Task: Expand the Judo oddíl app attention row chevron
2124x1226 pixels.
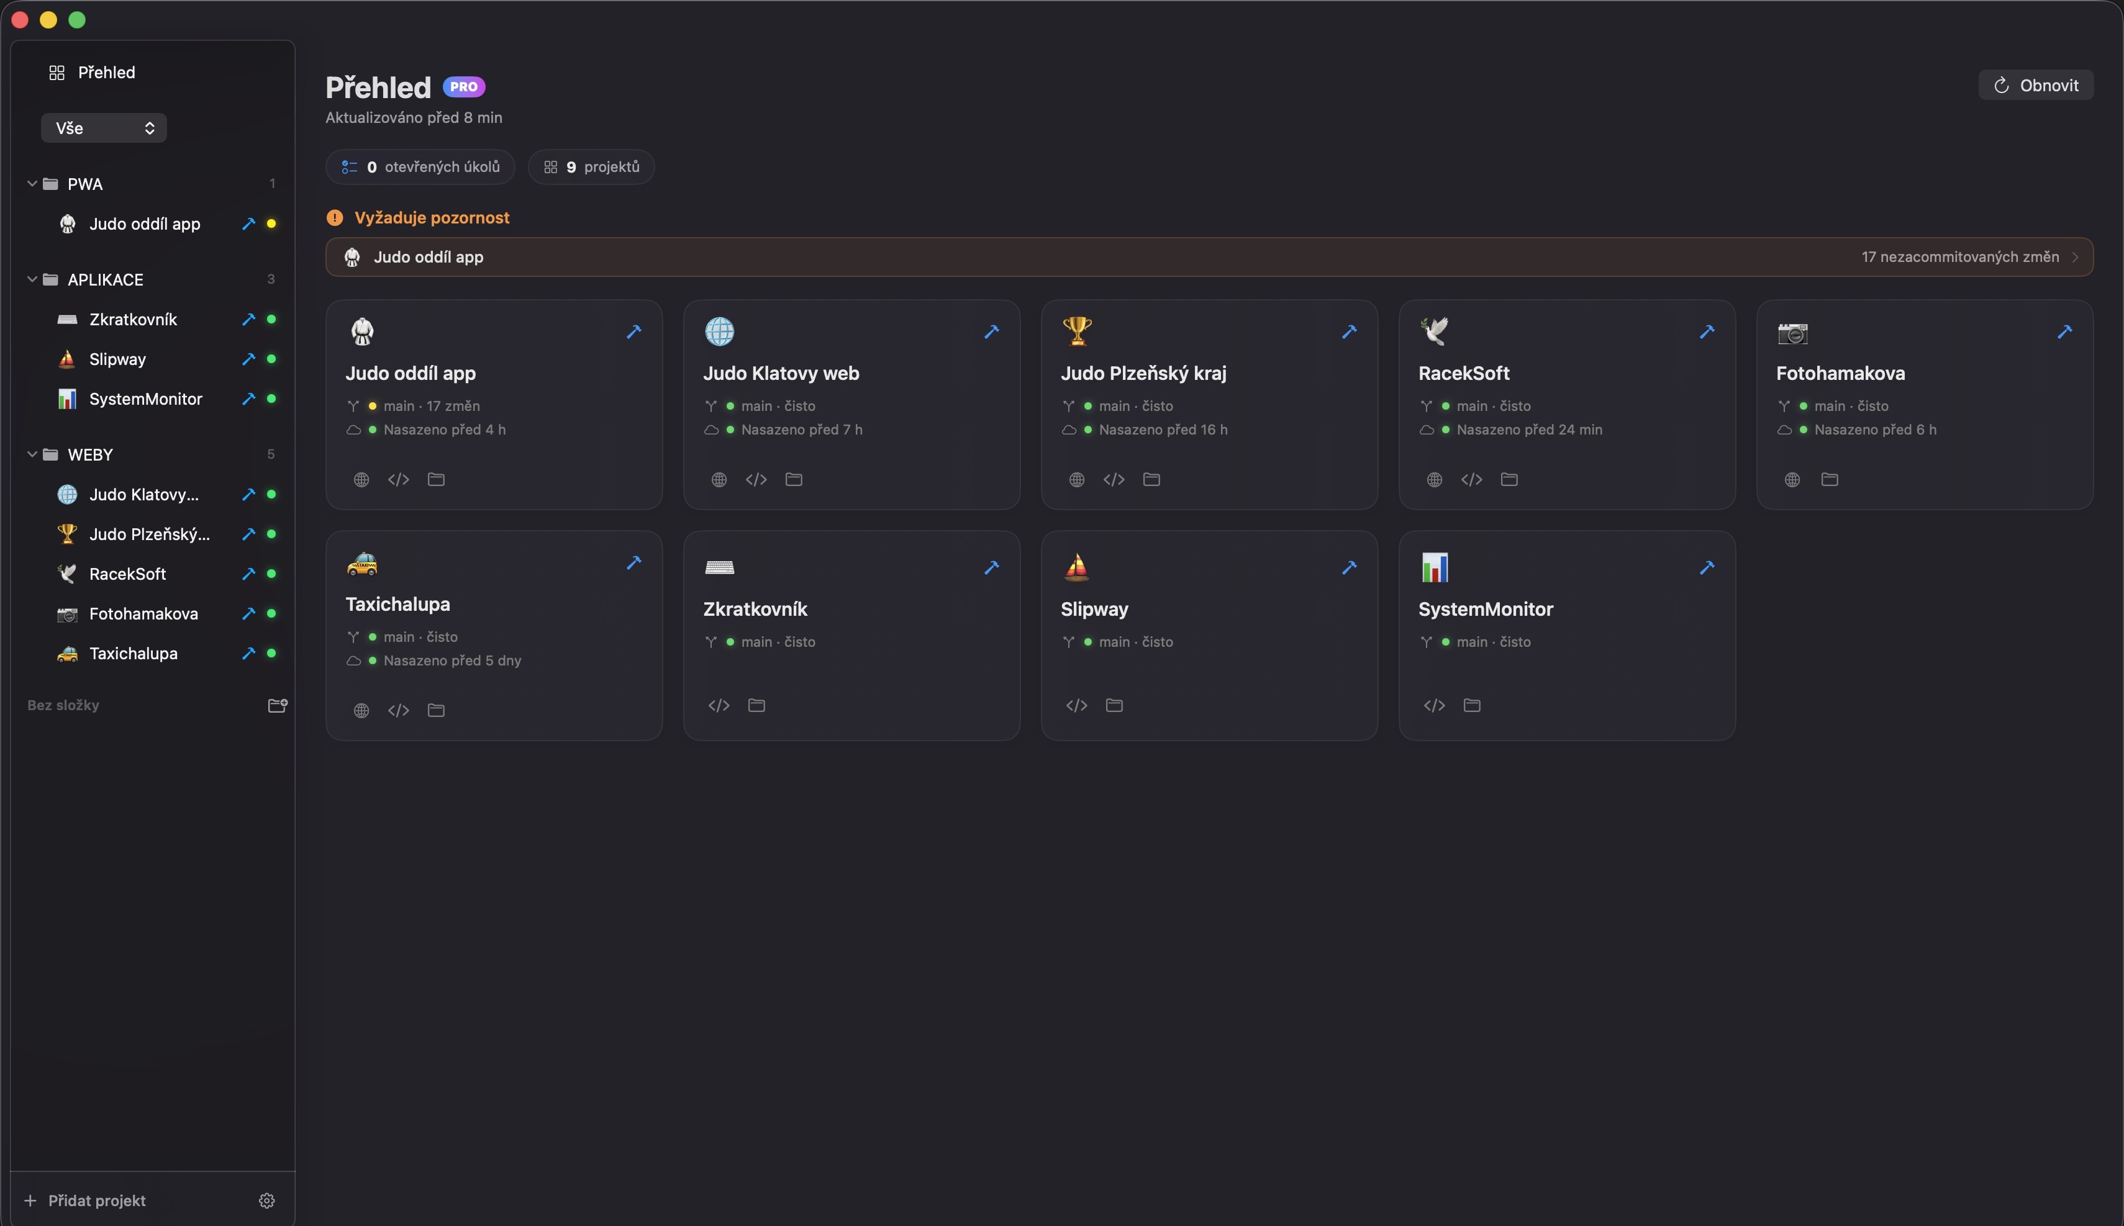Action: pyautogui.click(x=2075, y=257)
